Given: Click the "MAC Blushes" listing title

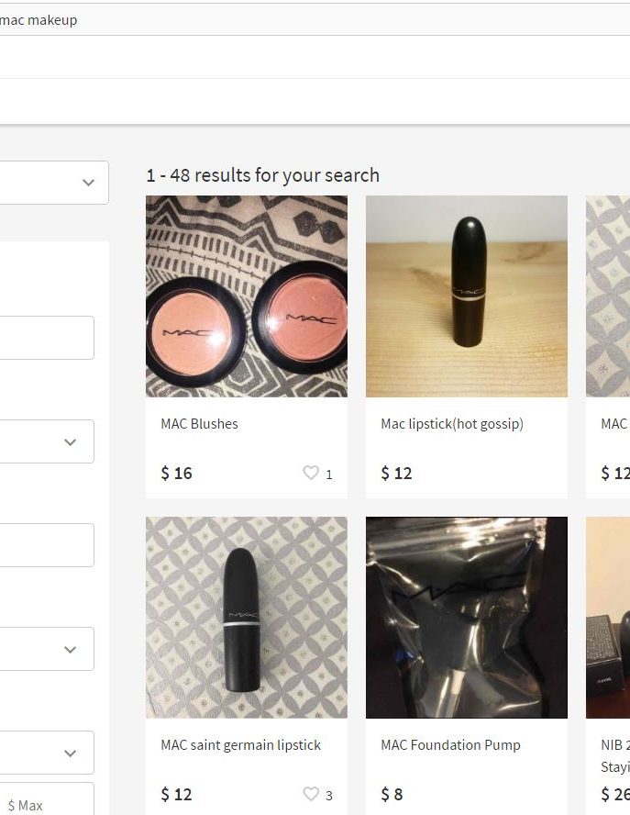Looking at the screenshot, I should coord(199,424).
